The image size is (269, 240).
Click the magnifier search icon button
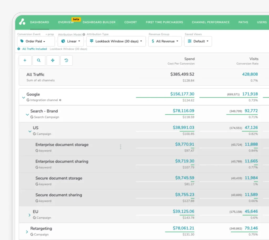(x=39, y=60)
